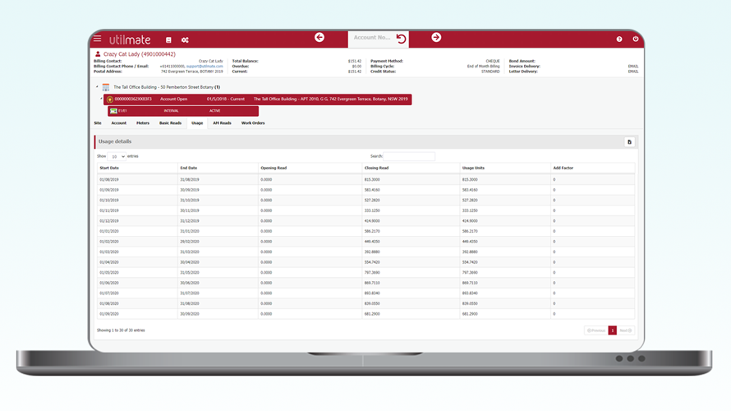Click the usage table Search box
Image resolution: width=731 pixels, height=411 pixels.
pyautogui.click(x=409, y=156)
